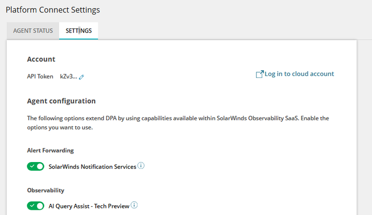Click the 'API Token' field label
The height and width of the screenshot is (215, 372).
coord(40,76)
